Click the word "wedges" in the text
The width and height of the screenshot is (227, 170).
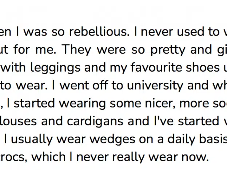pos(112,139)
